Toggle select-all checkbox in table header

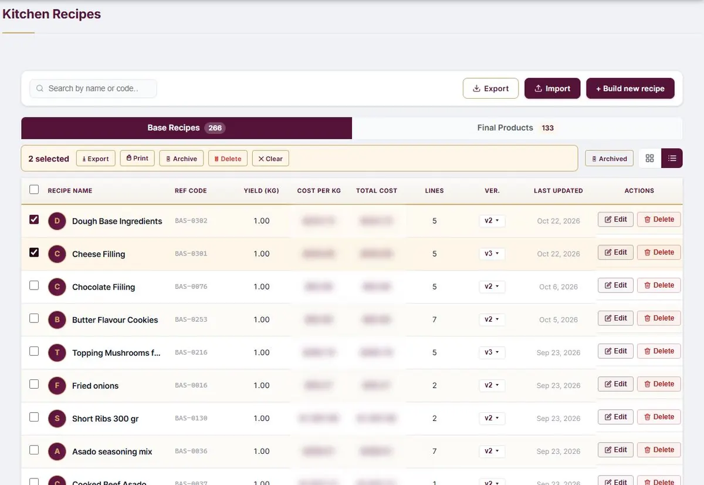(34, 190)
